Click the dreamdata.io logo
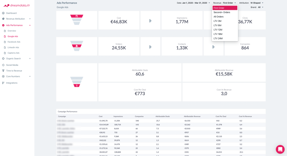The image size is (287, 156). [17, 5]
